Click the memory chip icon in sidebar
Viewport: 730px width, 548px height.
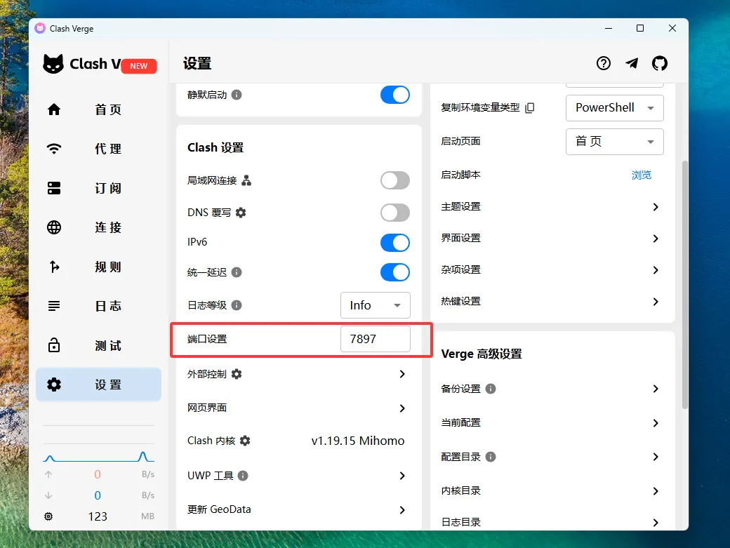pos(48,516)
